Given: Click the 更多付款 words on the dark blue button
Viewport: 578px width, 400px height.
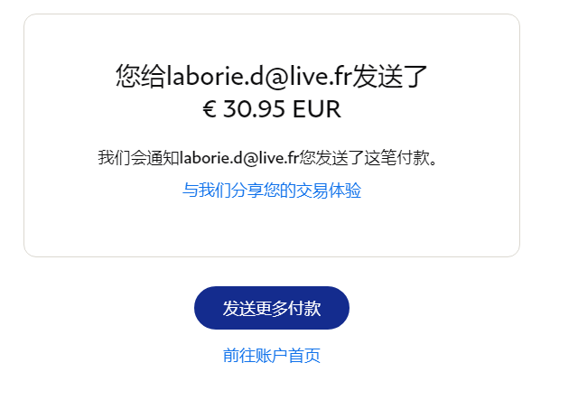Looking at the screenshot, I should click(288, 308).
